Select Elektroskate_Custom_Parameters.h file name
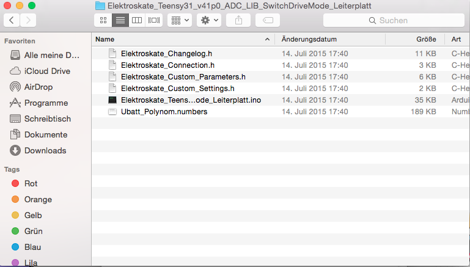Screen dimensions: 470x267 click(183, 77)
